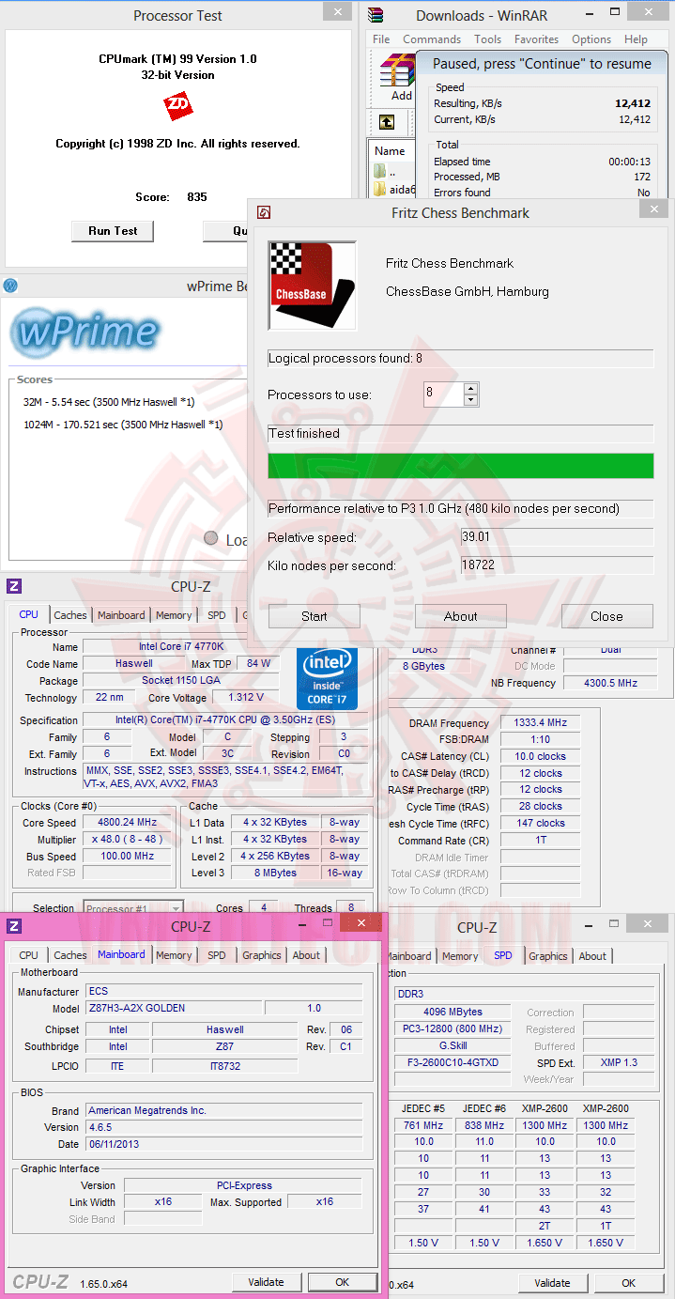Click About in Fritz Chess Benchmark

click(x=461, y=616)
